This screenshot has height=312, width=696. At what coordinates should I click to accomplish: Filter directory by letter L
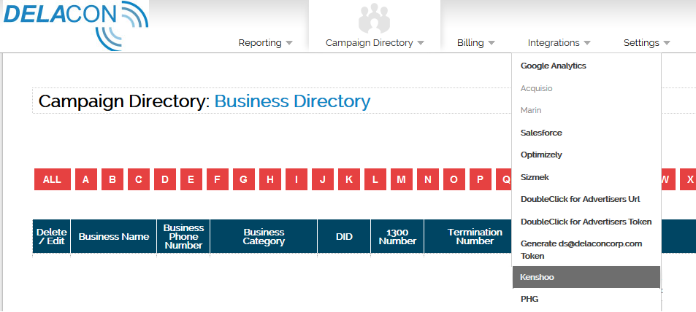pyautogui.click(x=375, y=179)
